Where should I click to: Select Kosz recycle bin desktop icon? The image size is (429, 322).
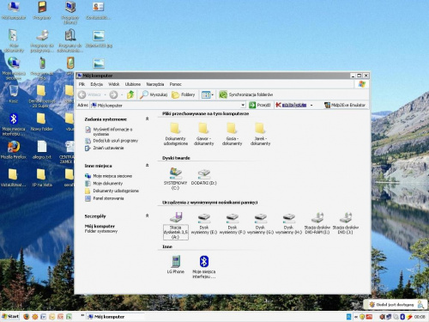click(x=14, y=94)
